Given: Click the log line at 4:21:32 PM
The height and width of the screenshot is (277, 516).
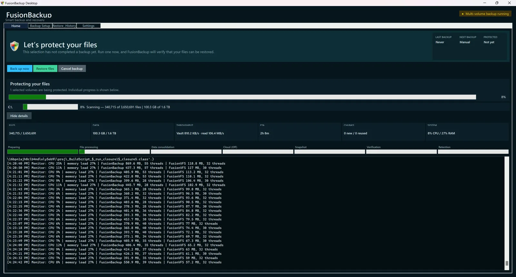Looking at the screenshot, I should (116, 185).
